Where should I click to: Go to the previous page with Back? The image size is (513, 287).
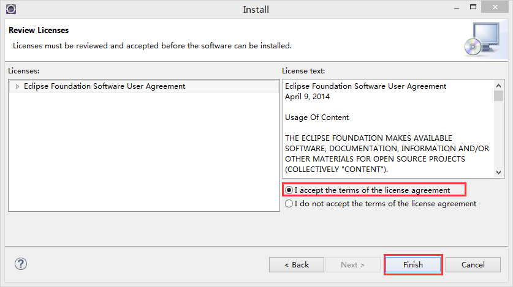tap(297, 265)
